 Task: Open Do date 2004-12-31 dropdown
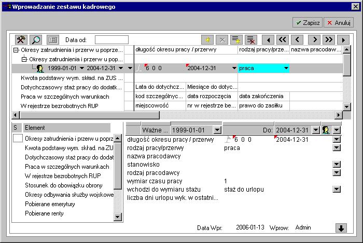pyautogui.click(x=316, y=130)
